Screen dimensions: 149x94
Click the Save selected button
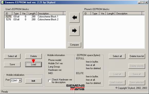tap(137, 82)
